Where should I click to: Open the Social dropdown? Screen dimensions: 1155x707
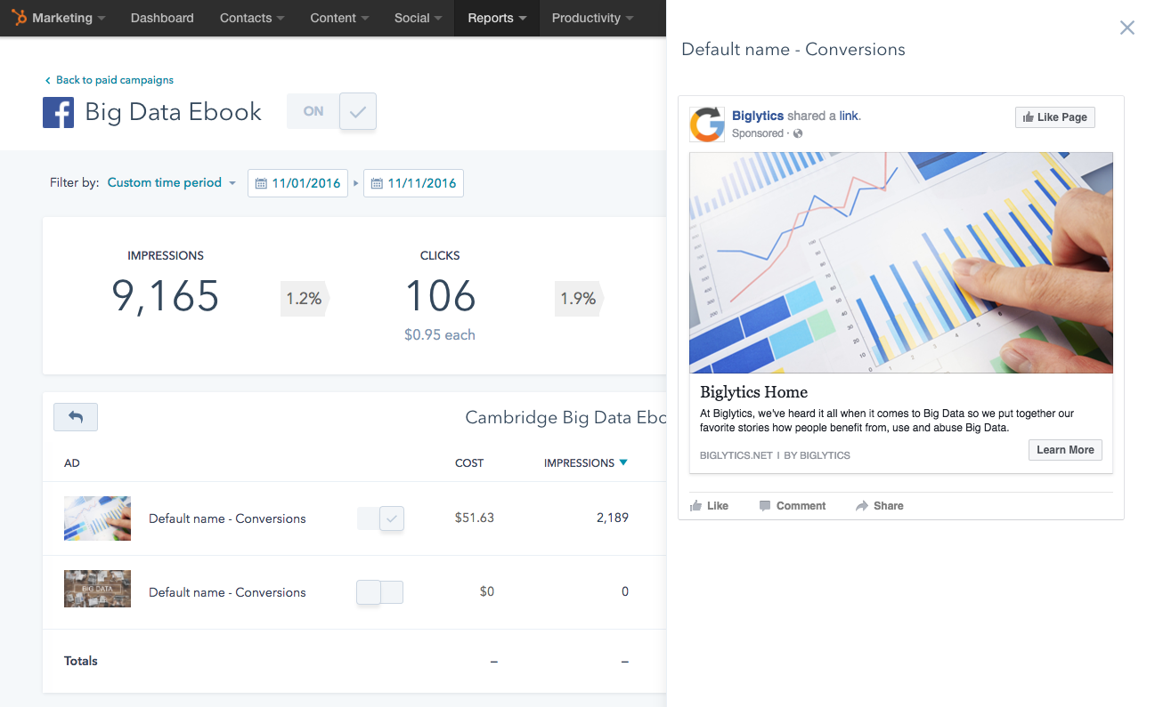click(419, 18)
